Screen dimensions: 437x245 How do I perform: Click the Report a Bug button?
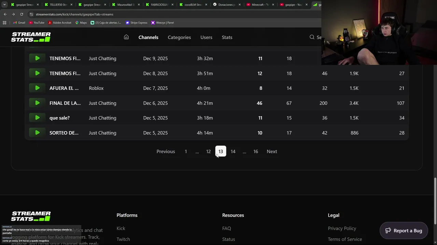tap(404, 231)
